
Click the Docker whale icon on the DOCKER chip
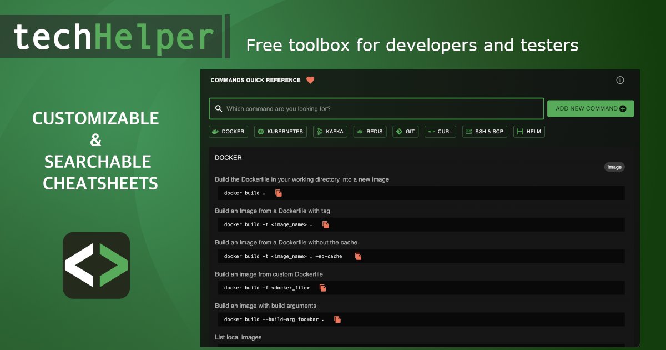coord(215,132)
